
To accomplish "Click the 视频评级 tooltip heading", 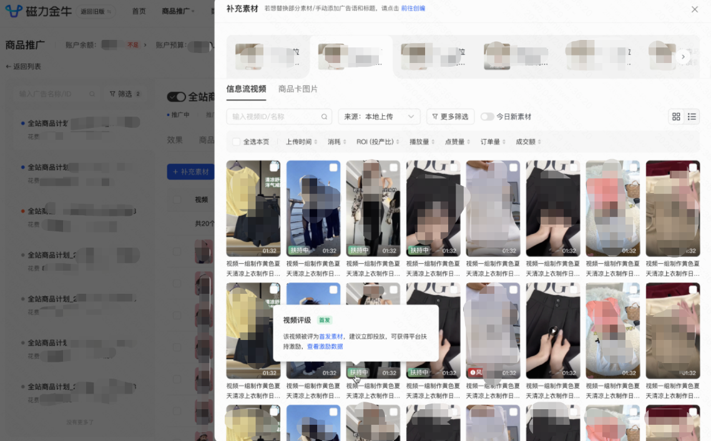I will (x=297, y=320).
